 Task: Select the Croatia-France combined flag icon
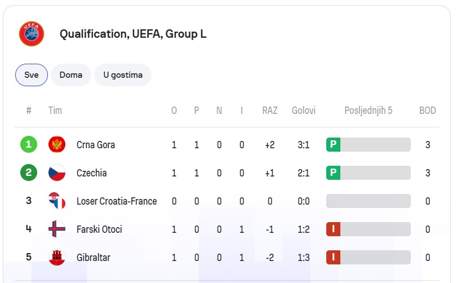[57, 201]
